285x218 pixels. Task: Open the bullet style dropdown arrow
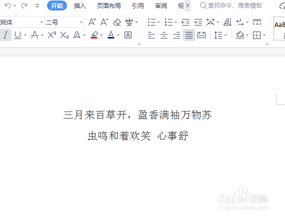pos(158,22)
